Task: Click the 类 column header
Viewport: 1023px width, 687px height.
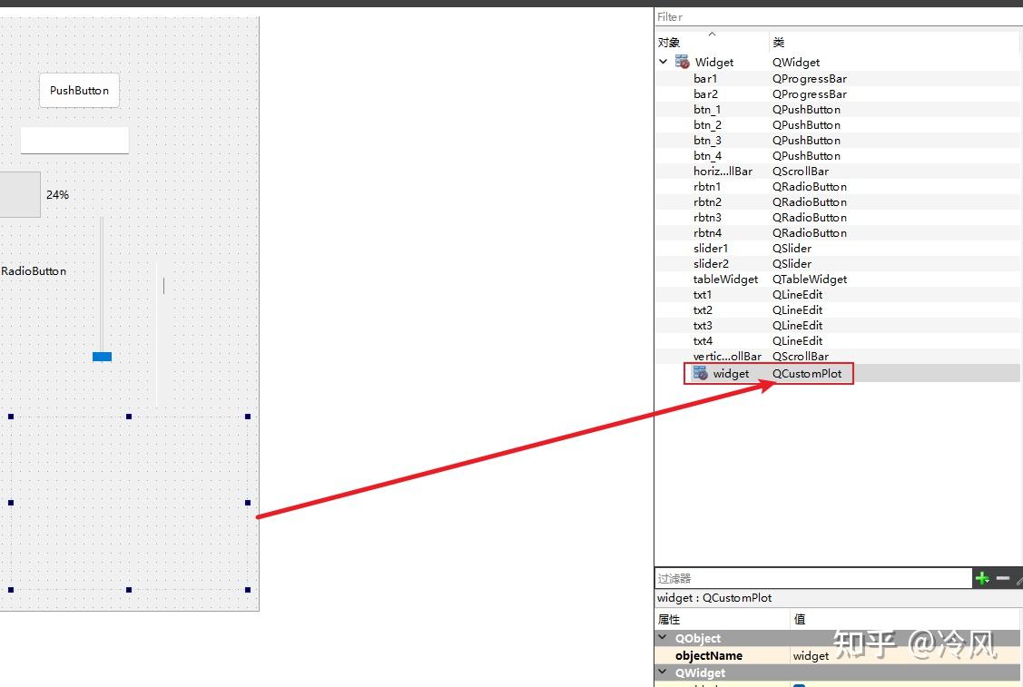Action: 776,42
